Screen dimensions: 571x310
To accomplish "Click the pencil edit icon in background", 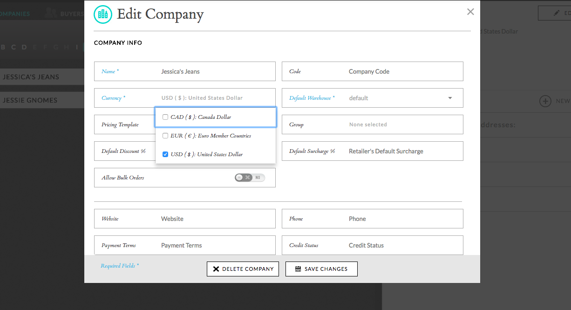I will [x=557, y=13].
